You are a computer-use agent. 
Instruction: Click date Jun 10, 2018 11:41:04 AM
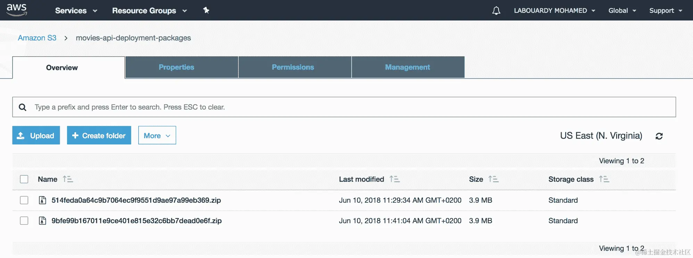tap(400, 221)
